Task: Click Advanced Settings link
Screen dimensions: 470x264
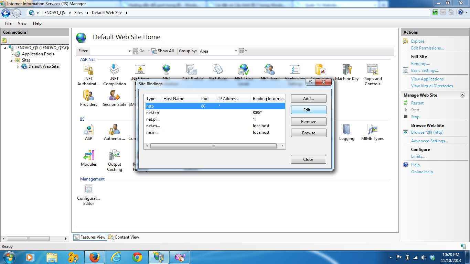Action: click(x=429, y=141)
